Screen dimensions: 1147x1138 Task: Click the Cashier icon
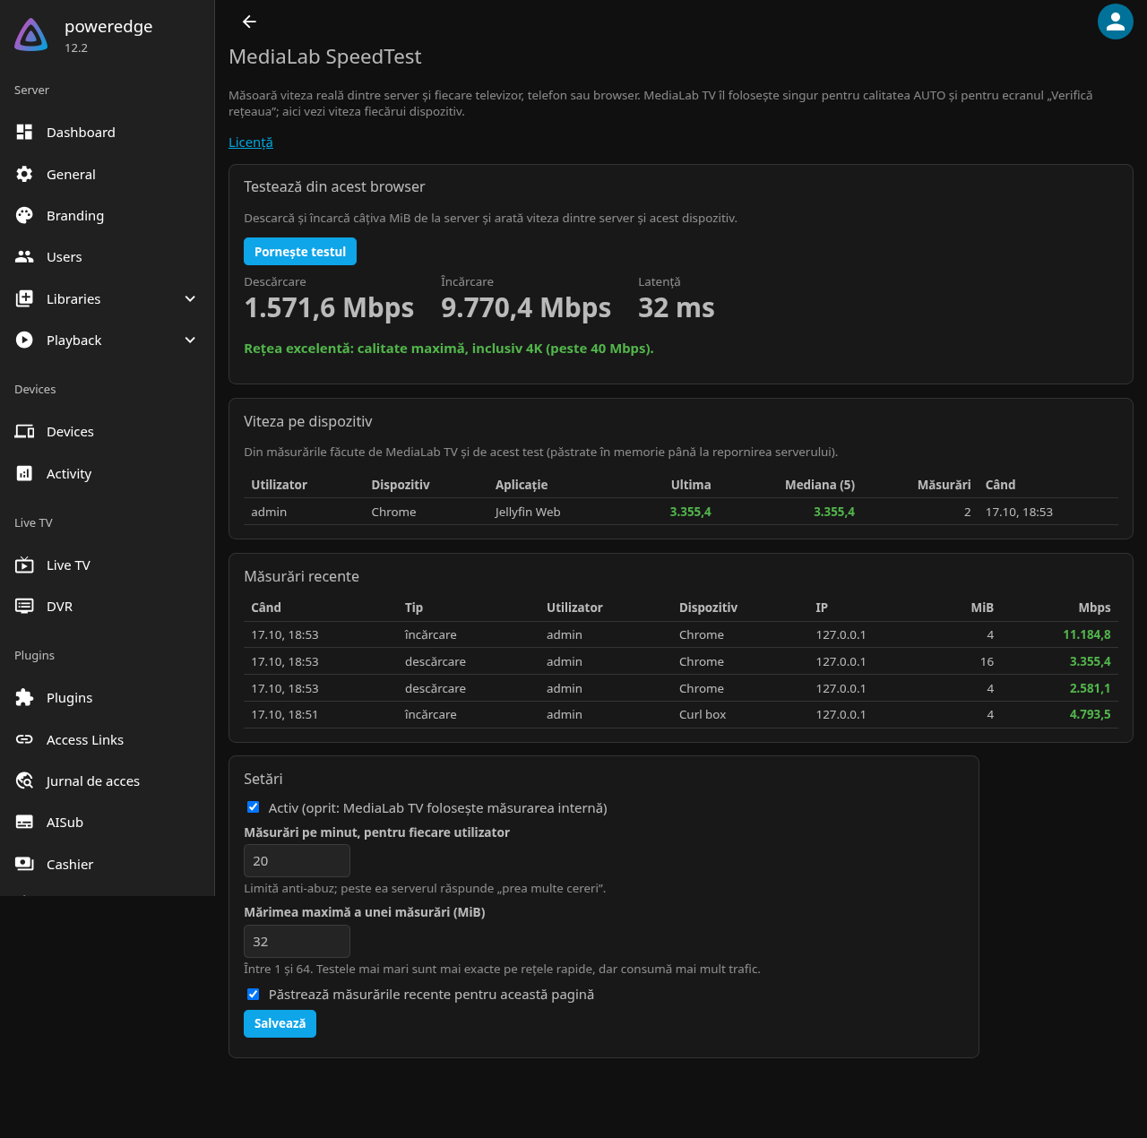[24, 865]
